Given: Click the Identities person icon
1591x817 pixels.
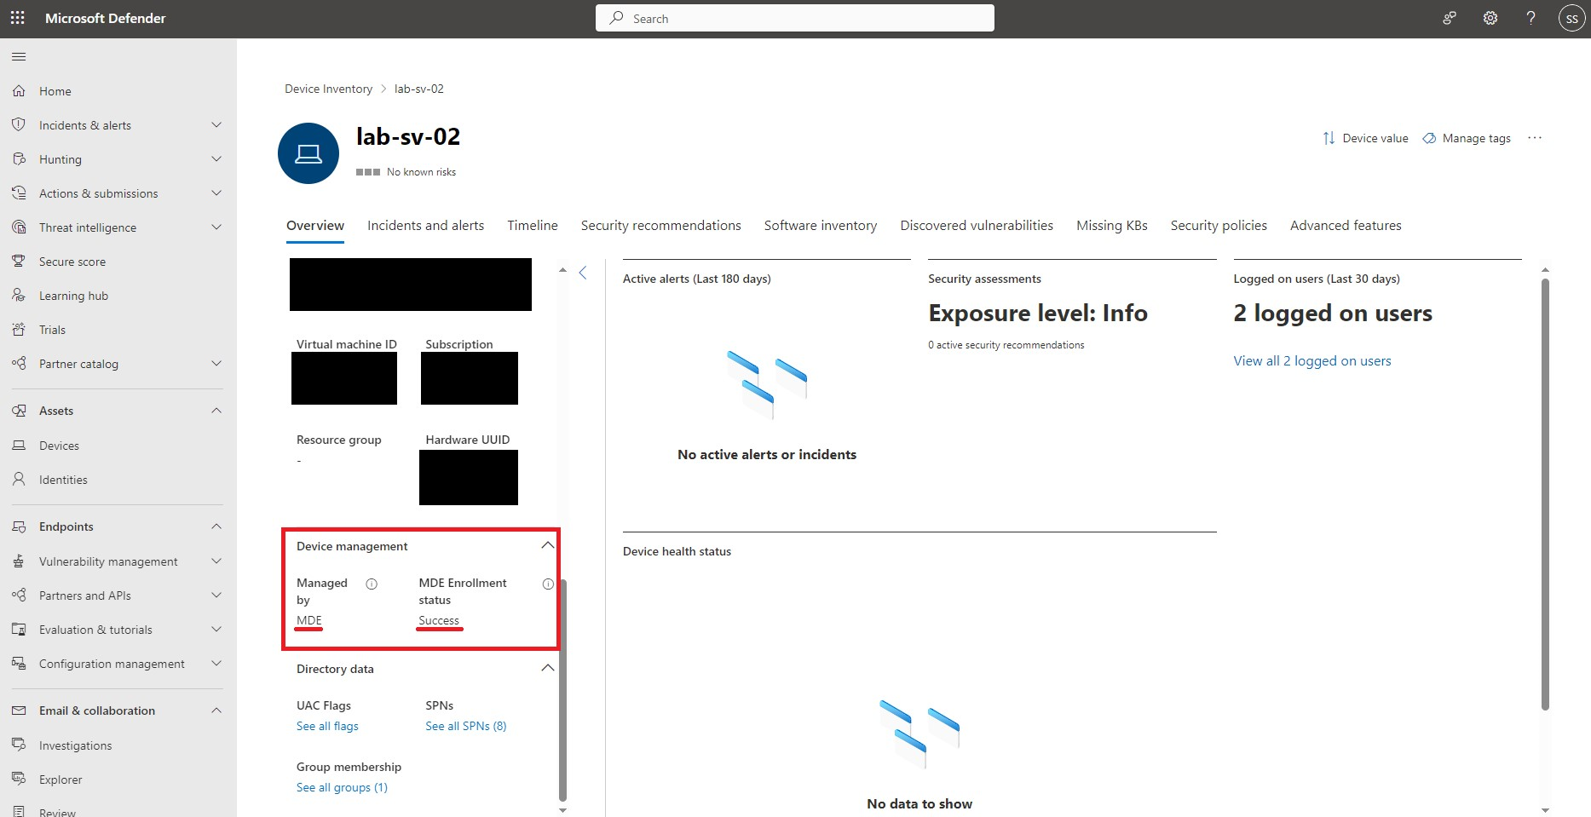Looking at the screenshot, I should click(19, 480).
